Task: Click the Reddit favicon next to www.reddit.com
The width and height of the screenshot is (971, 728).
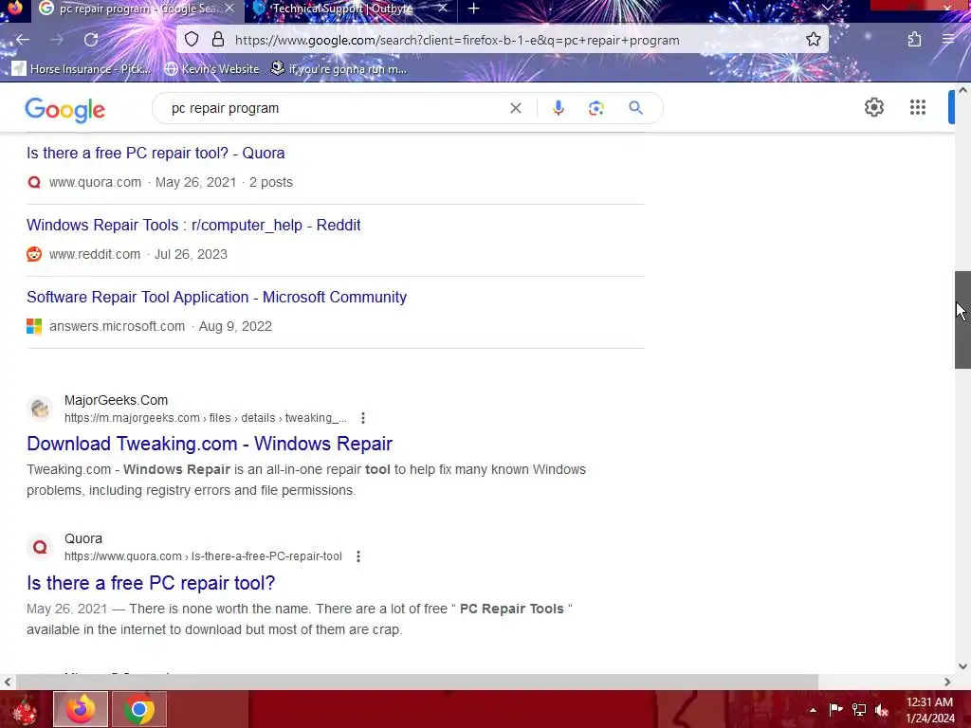Action: (x=34, y=254)
